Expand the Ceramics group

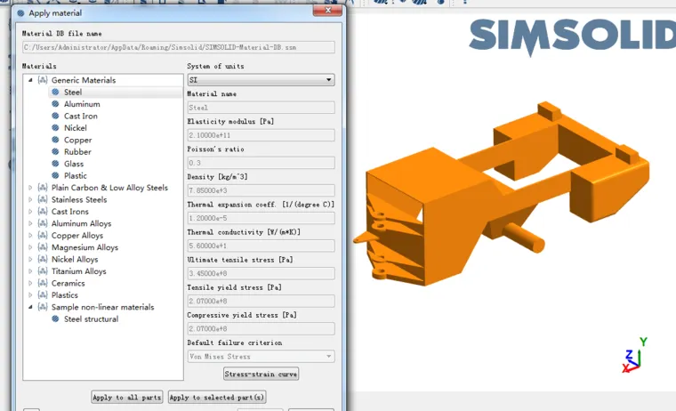pos(30,284)
